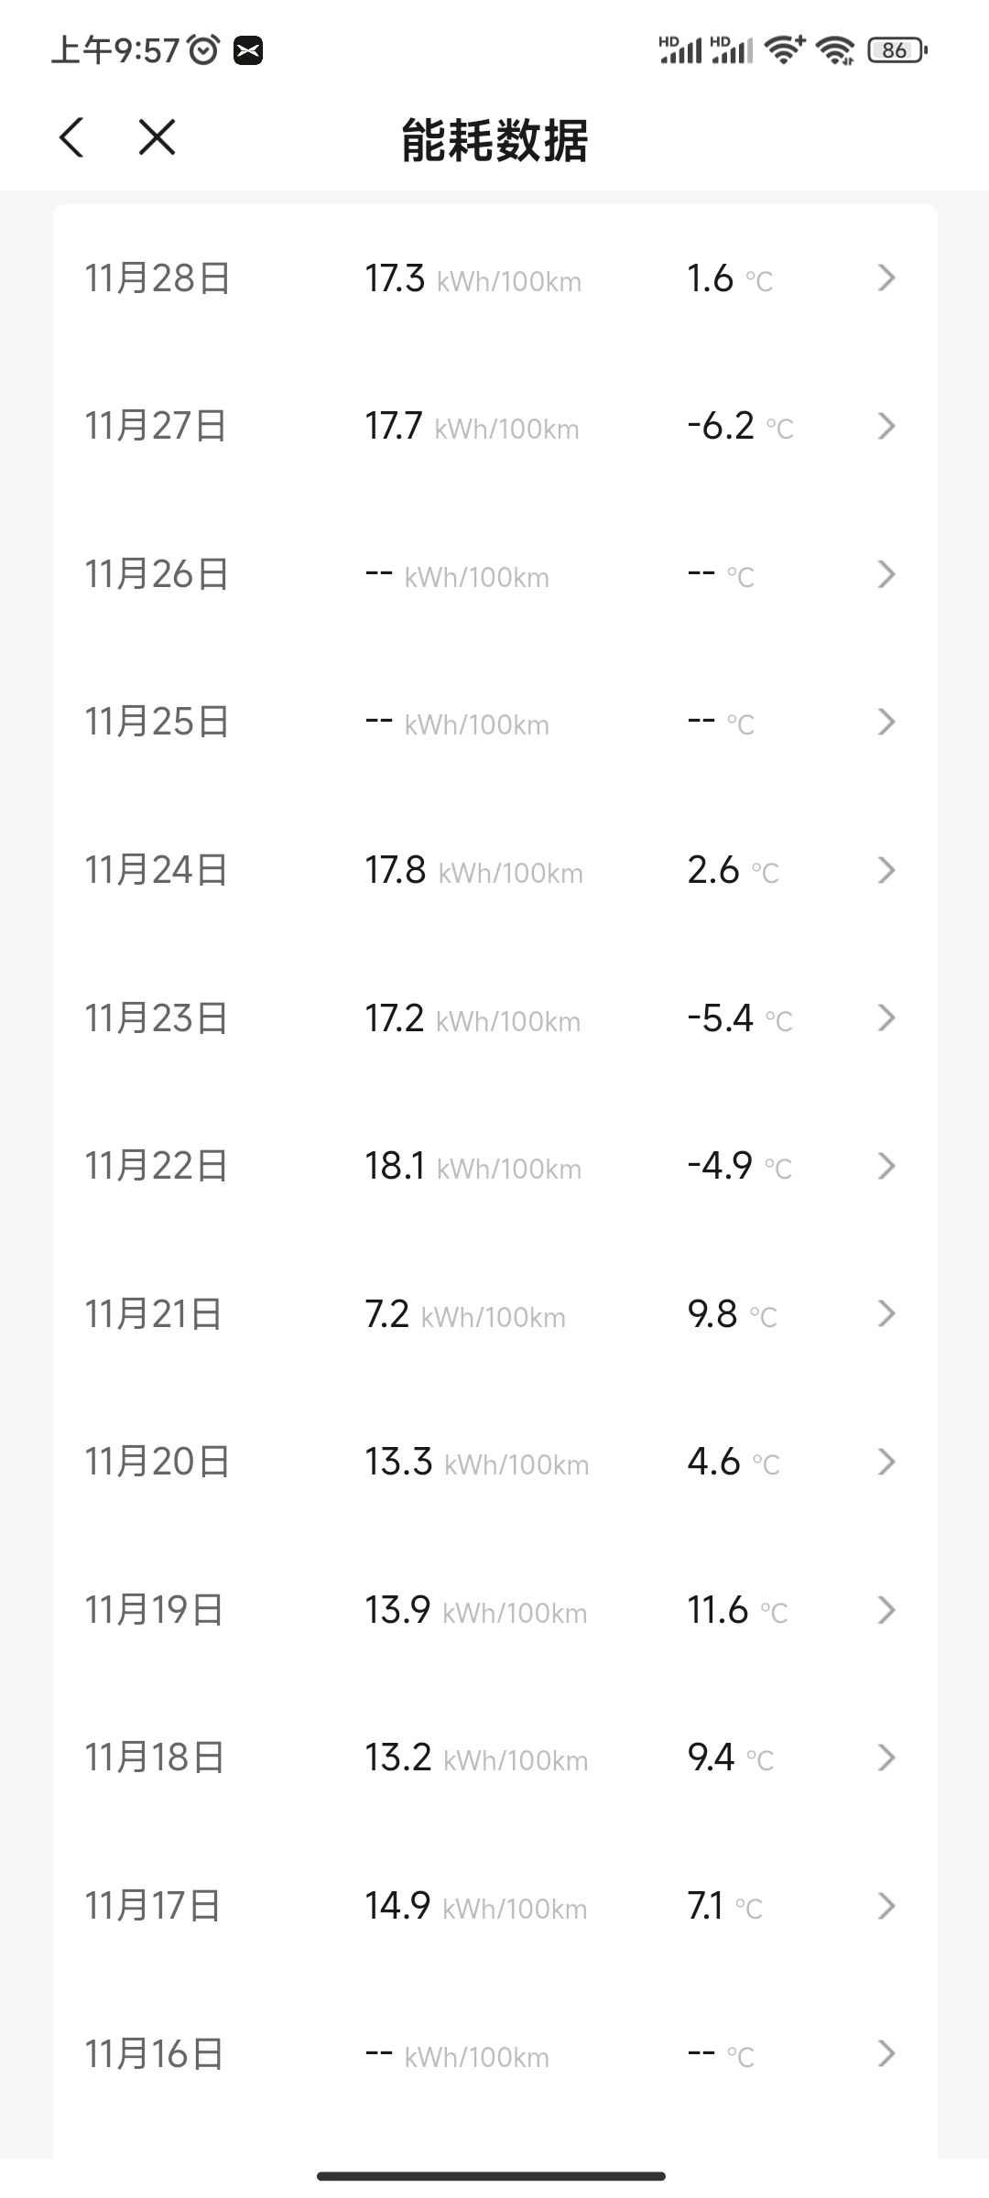989x2198 pixels.
Task: Open the 11月16日 entry
Action: pyautogui.click(x=495, y=2054)
